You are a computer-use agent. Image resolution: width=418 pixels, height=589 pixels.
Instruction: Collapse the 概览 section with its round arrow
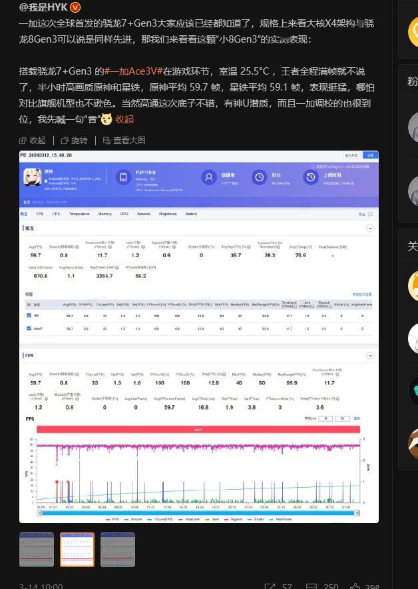point(370,228)
